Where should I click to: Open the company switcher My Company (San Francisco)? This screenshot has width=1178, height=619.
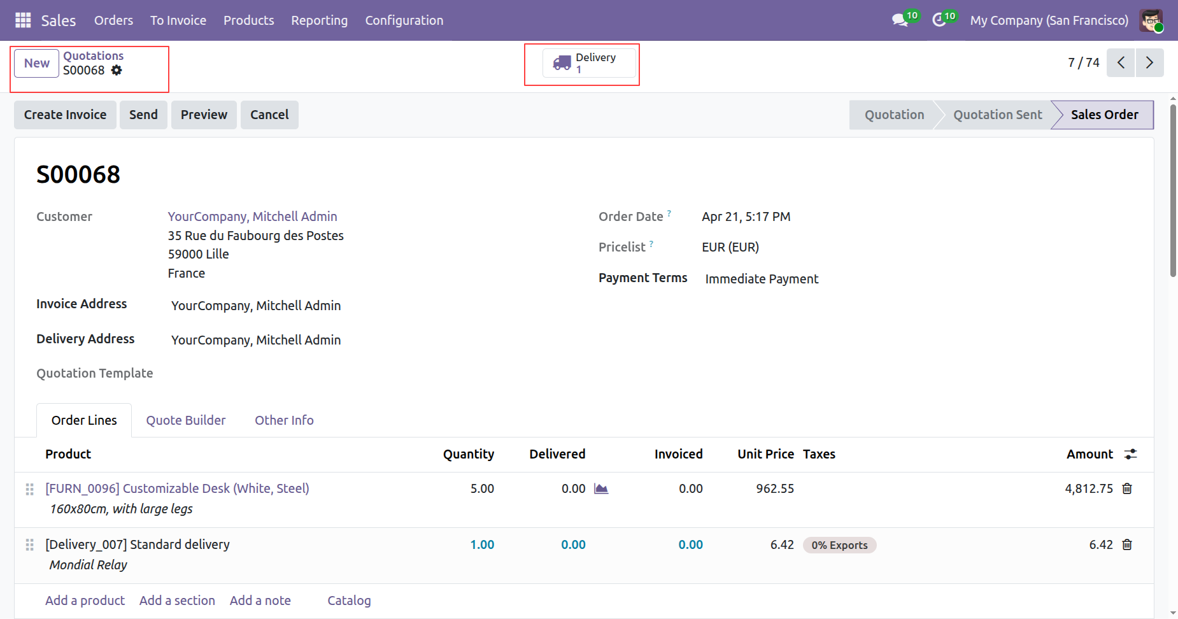1049,20
